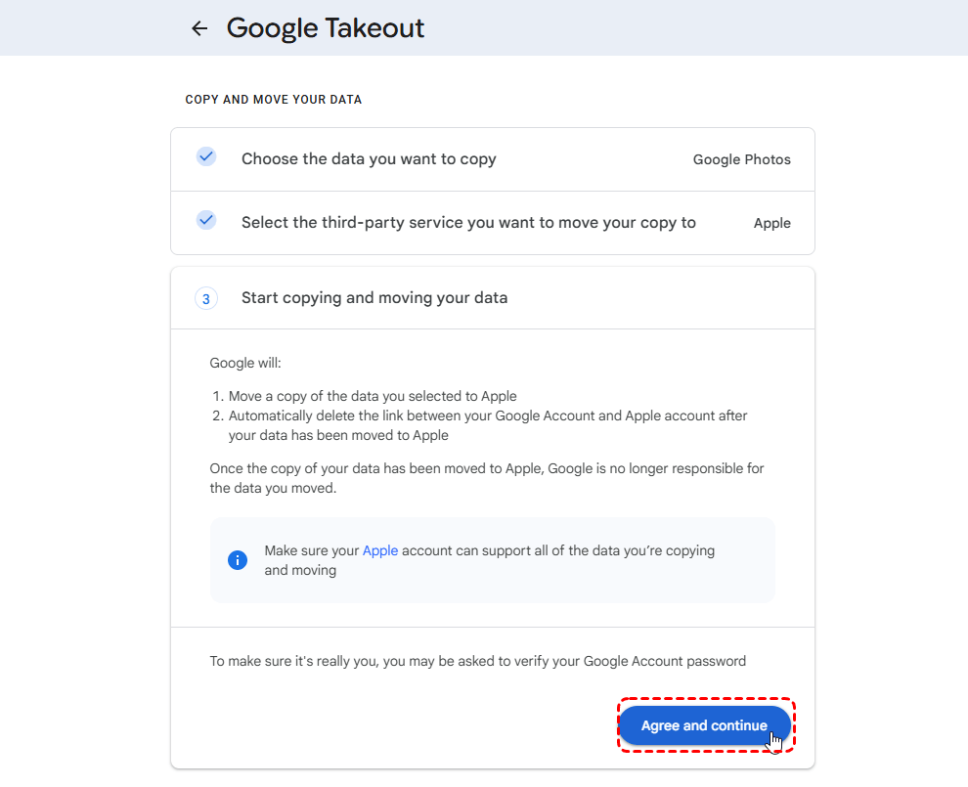Image resolution: width=968 pixels, height=787 pixels.
Task: Click the checkmark beside Choose the data
Action: pos(206,156)
